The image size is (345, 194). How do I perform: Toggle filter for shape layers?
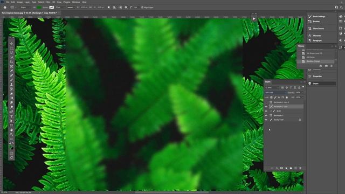[295, 87]
